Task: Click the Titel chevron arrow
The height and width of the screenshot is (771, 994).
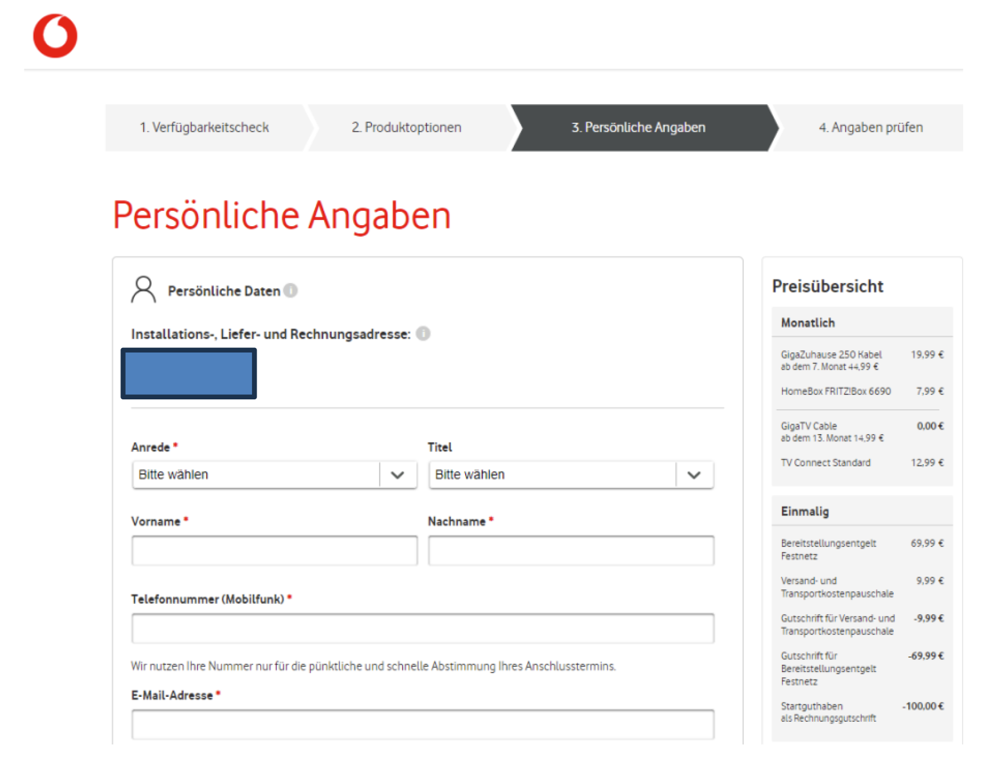Action: pyautogui.click(x=693, y=475)
